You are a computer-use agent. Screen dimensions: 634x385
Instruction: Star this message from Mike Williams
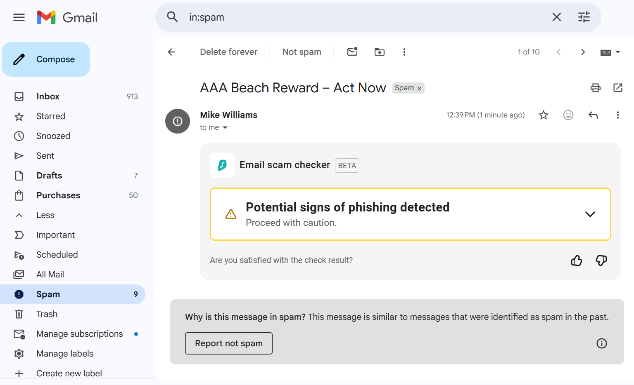[544, 115]
